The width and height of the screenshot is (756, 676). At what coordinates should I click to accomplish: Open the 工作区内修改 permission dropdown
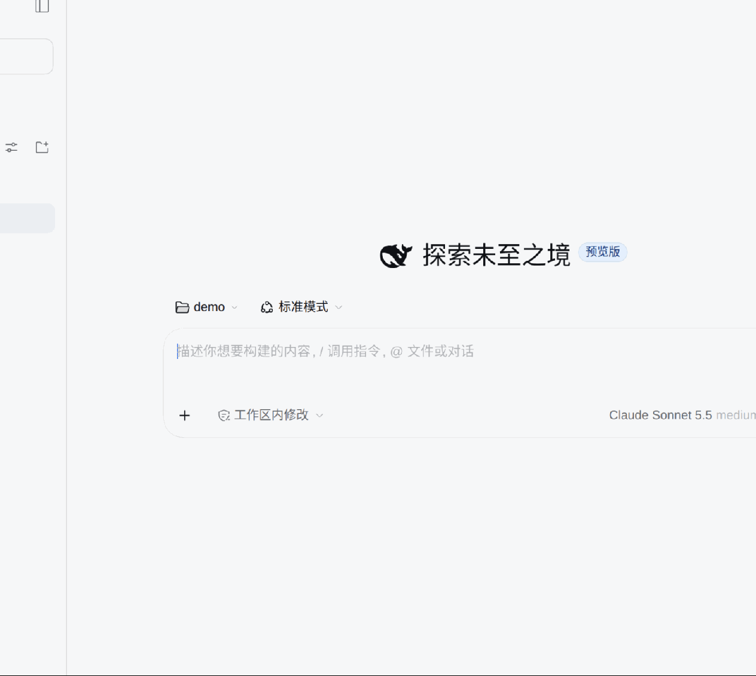(270, 415)
